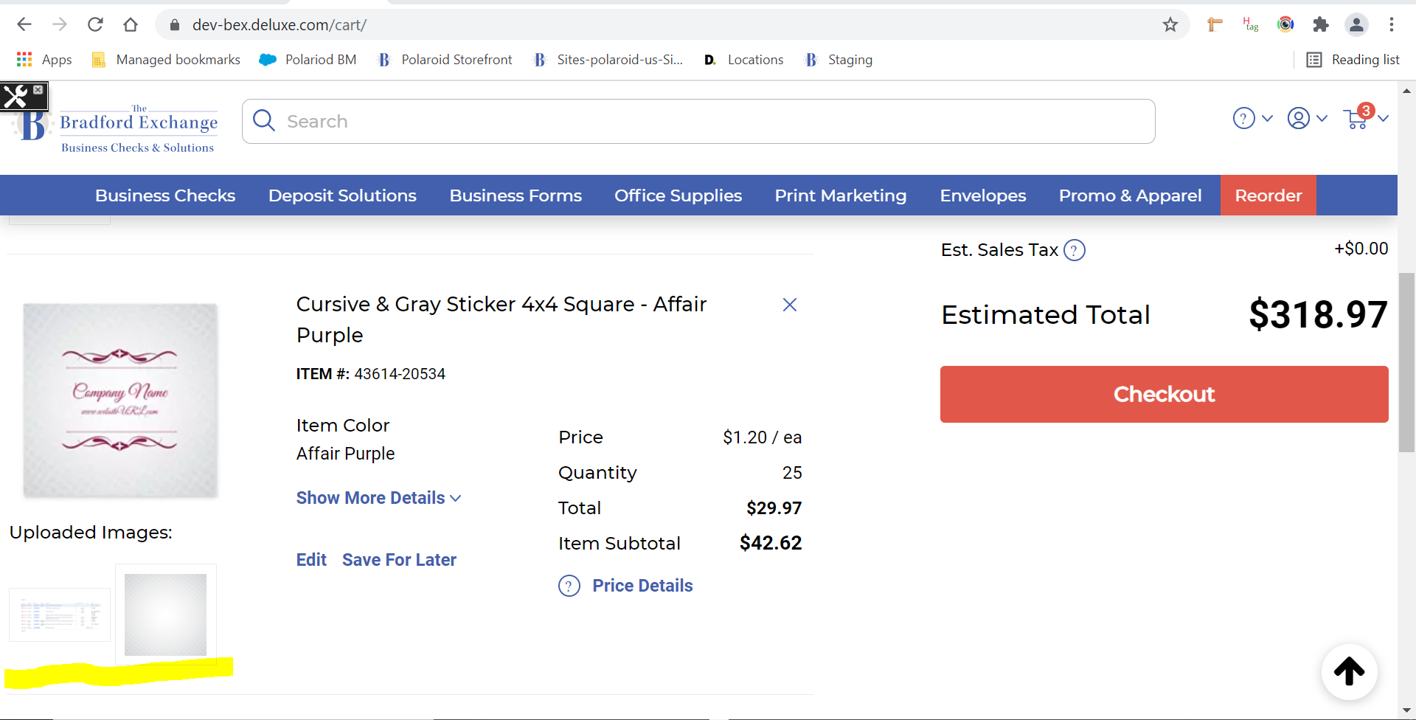The width and height of the screenshot is (1416, 720).
Task: Open the Office Supplies menu
Action: point(678,195)
